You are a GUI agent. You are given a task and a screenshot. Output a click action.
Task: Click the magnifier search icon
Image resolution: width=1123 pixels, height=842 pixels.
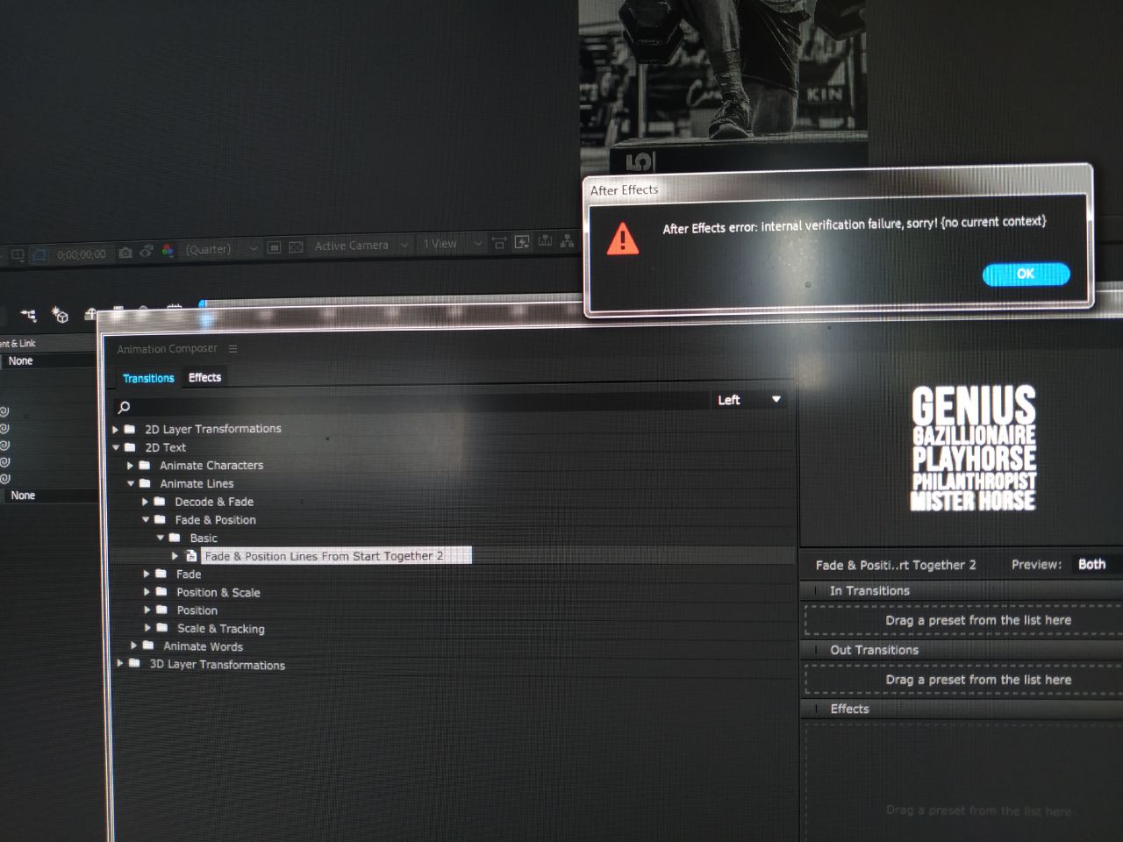[125, 407]
